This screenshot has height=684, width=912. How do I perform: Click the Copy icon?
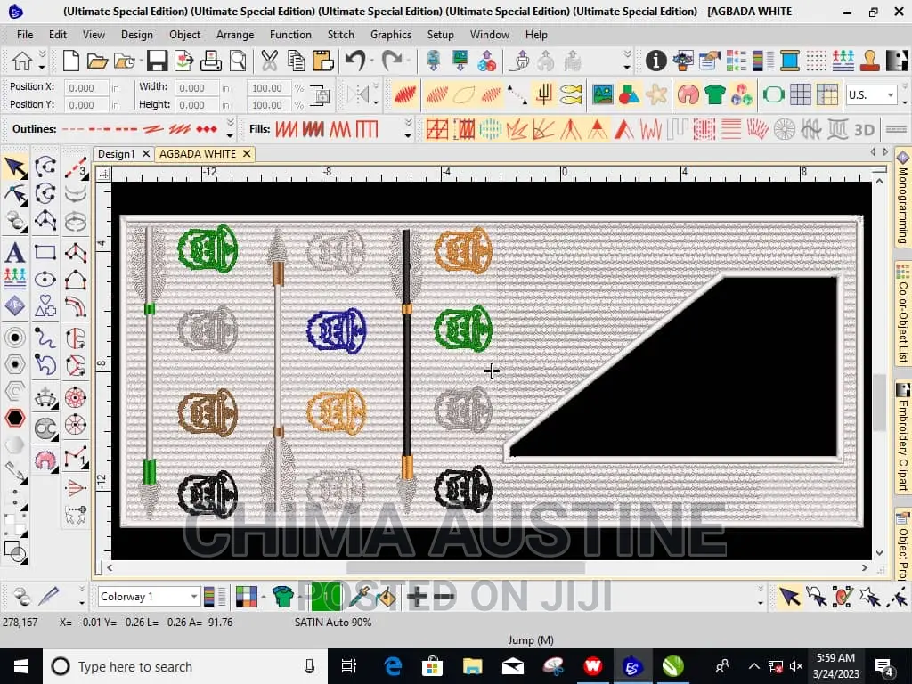[296, 61]
